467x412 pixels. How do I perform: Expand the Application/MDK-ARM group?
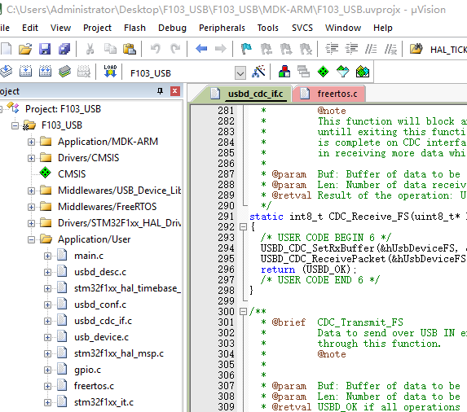coord(31,142)
